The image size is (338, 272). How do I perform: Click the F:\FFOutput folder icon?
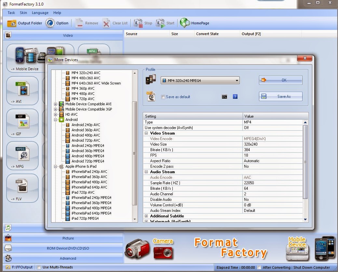(8, 267)
